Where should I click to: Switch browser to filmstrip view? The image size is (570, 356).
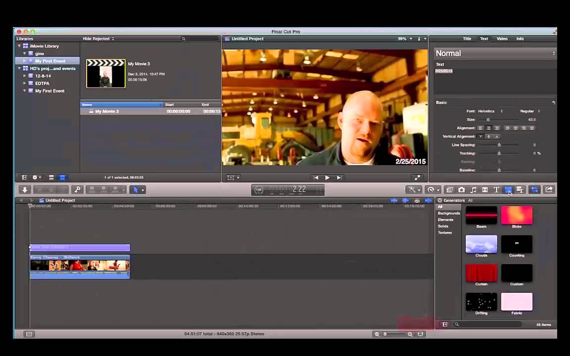pos(51,178)
